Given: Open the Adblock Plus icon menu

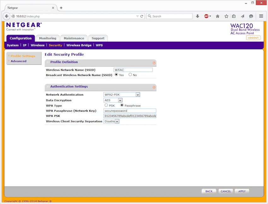Looking at the screenshot, I should coord(207,16).
